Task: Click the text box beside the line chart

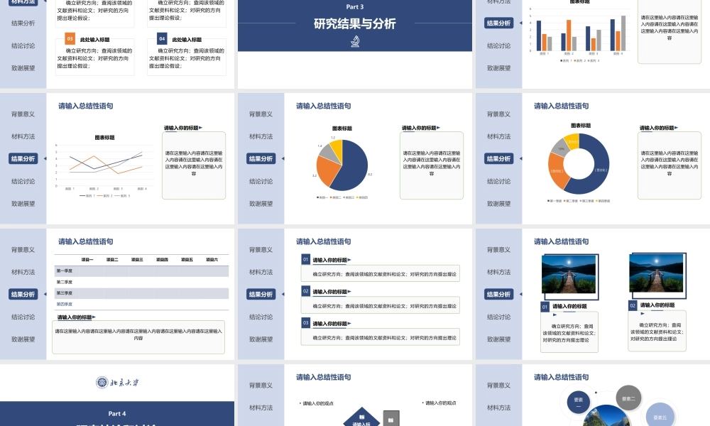Action: (x=194, y=165)
